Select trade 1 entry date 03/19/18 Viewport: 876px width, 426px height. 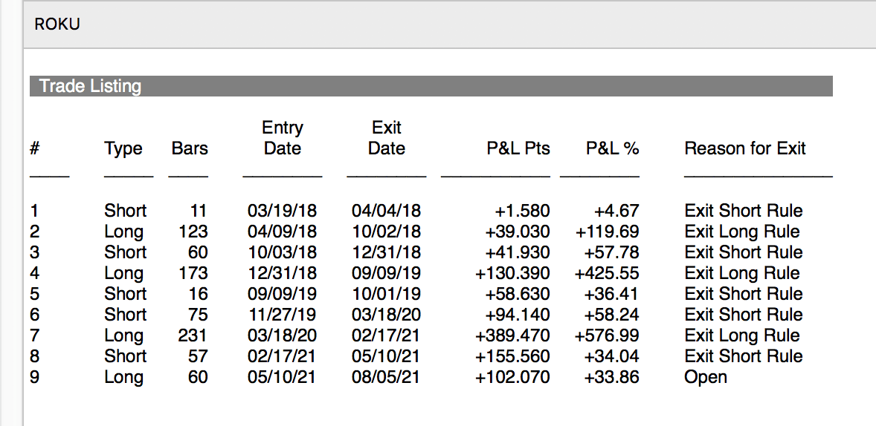tap(282, 211)
